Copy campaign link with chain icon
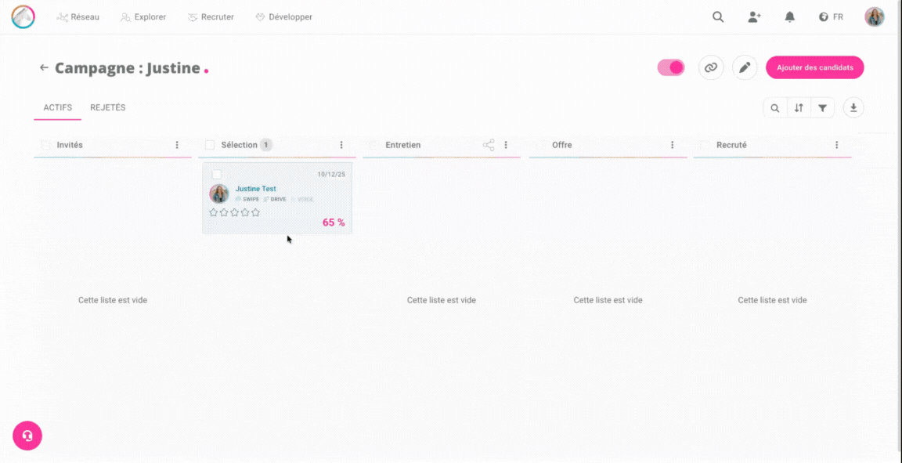 tap(710, 67)
